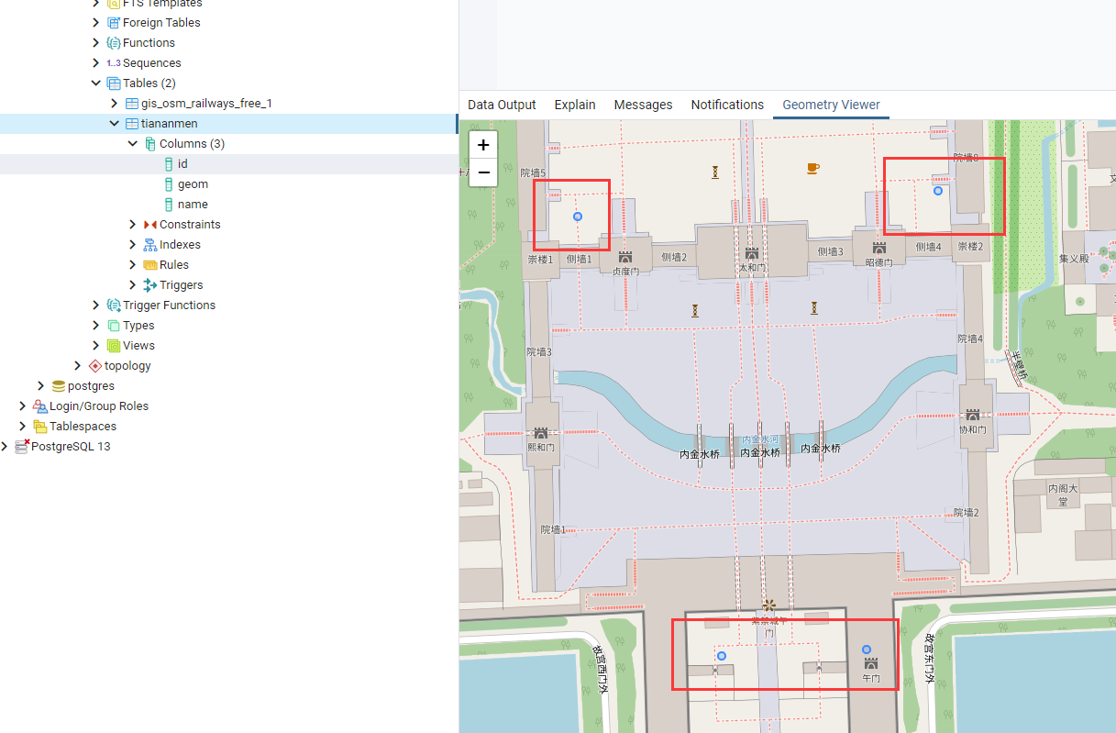
Task: Expand the Indexes tree node
Action: (133, 245)
